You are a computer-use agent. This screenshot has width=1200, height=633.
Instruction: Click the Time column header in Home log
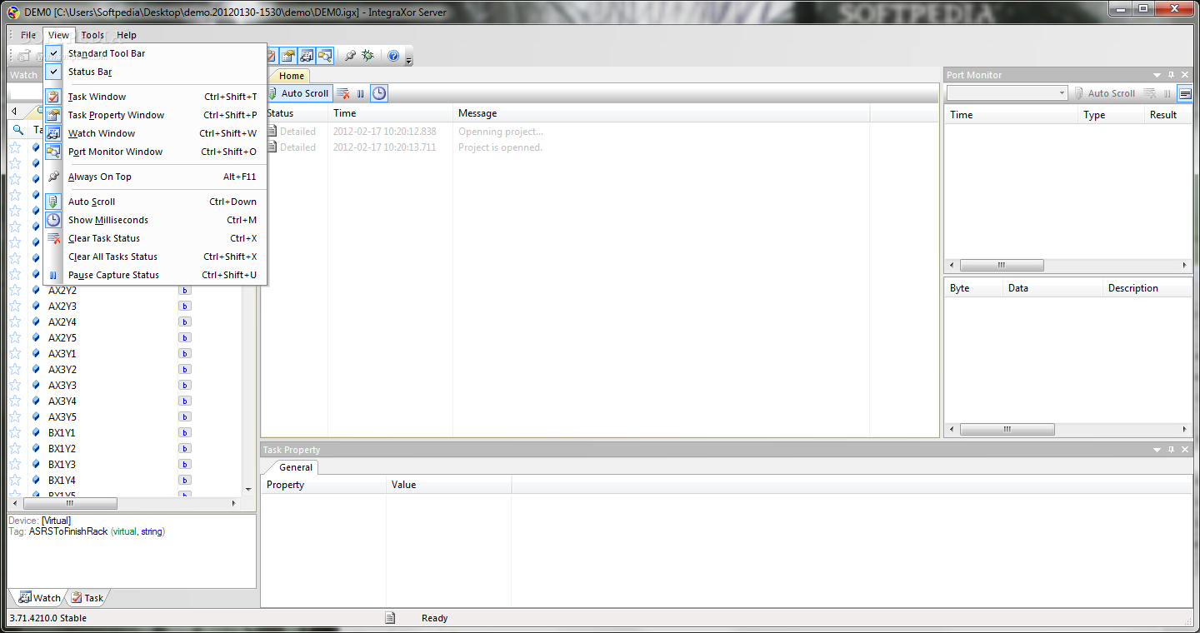(x=392, y=113)
